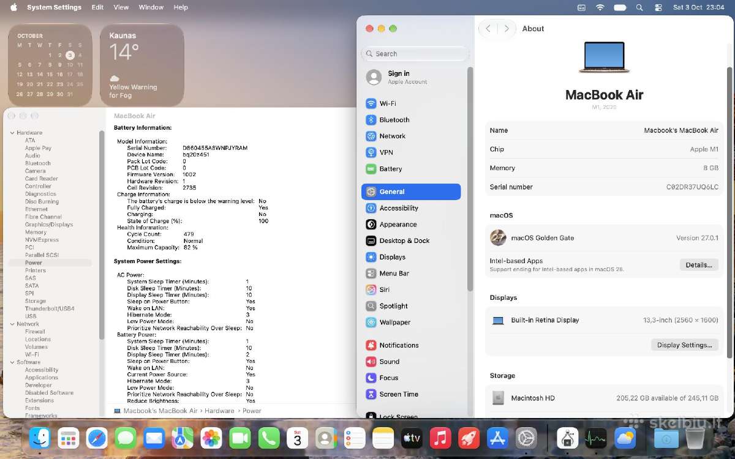Select Graphics/Displays in System Information sidebar

click(x=49, y=225)
